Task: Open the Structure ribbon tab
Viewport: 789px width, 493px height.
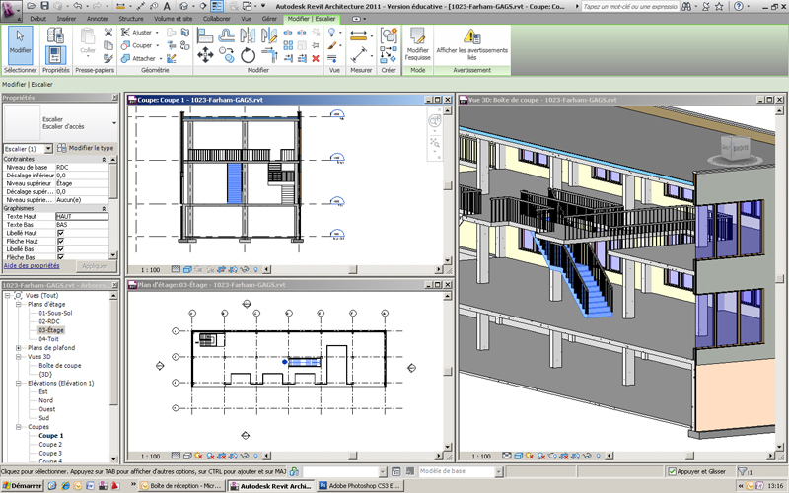Action: click(131, 19)
